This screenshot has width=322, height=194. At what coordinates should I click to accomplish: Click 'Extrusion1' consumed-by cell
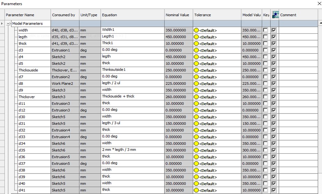click(x=65, y=50)
